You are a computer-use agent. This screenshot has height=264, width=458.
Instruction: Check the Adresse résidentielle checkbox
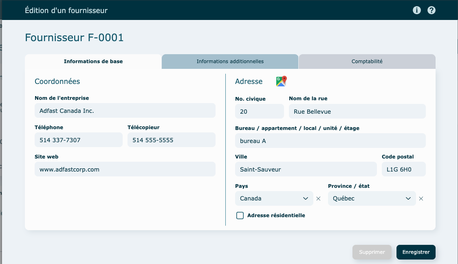(240, 216)
